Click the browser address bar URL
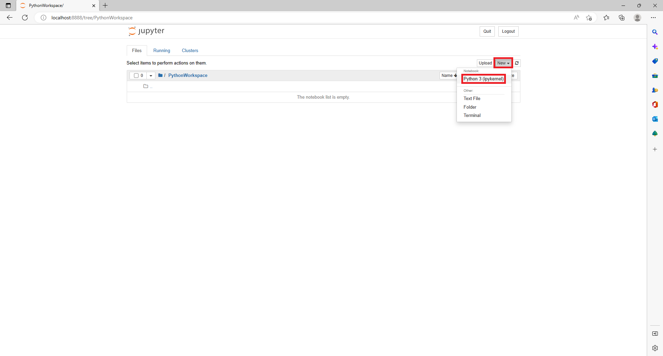The image size is (663, 356). click(x=92, y=18)
